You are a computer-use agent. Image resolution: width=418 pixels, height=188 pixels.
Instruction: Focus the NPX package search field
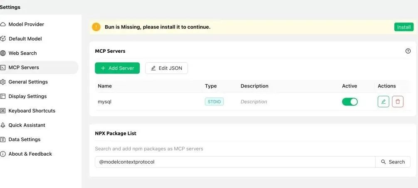coord(235,162)
